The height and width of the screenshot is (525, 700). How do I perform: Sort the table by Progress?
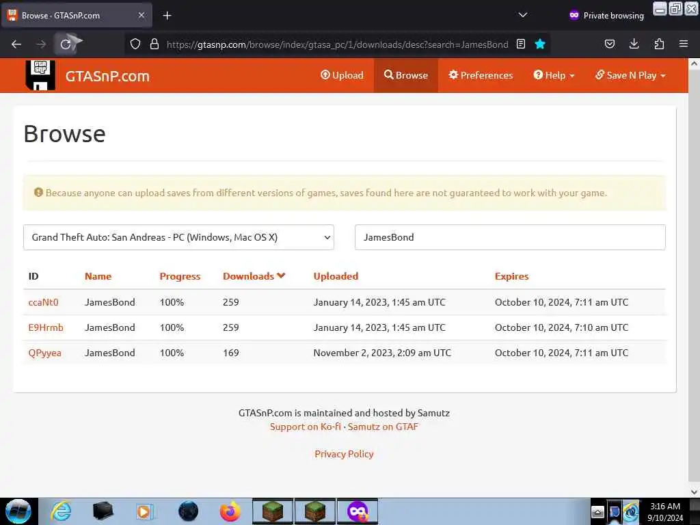click(180, 276)
